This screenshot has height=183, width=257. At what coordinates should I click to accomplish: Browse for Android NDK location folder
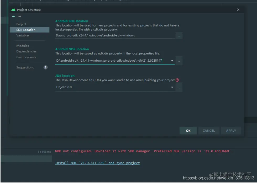click(179, 61)
